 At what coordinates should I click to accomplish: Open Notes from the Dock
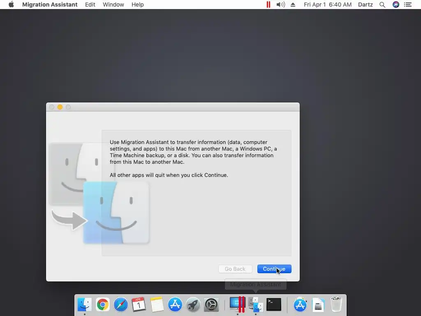click(157, 304)
